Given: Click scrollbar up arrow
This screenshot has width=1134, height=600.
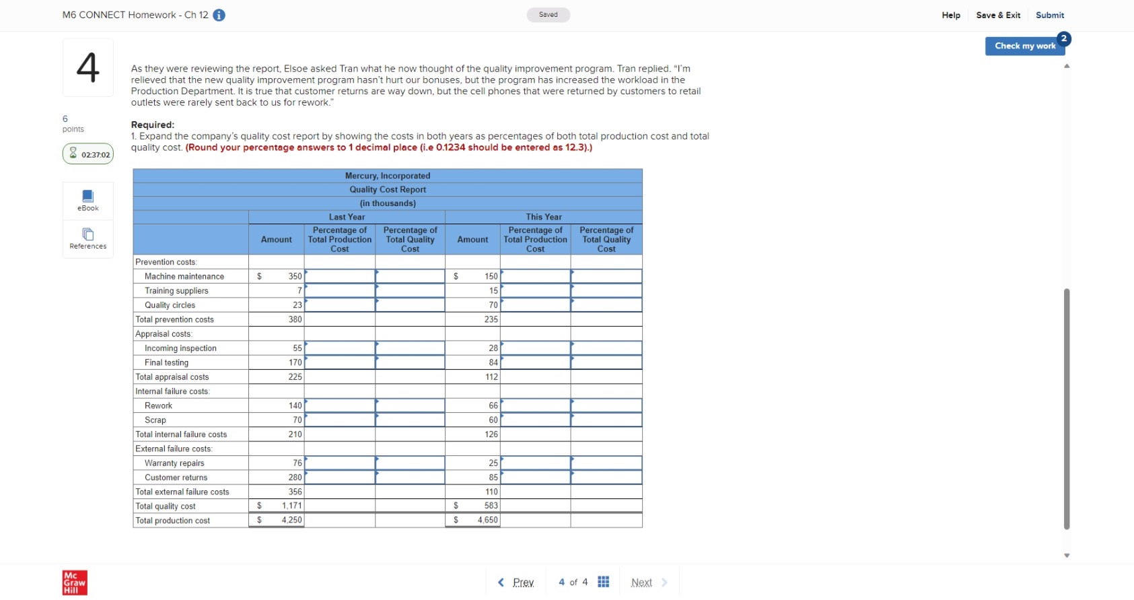Looking at the screenshot, I should point(1067,66).
